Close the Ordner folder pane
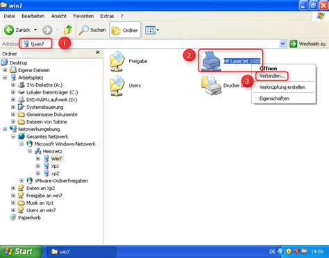This screenshot has height=258, width=329. [98, 53]
